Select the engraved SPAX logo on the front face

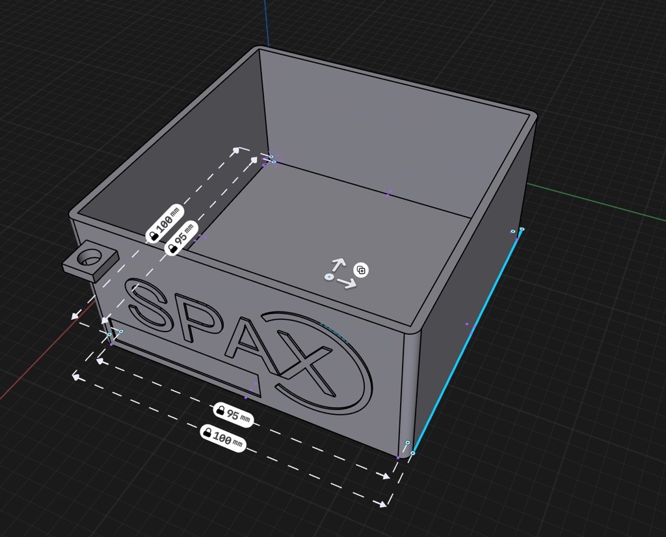(x=249, y=346)
